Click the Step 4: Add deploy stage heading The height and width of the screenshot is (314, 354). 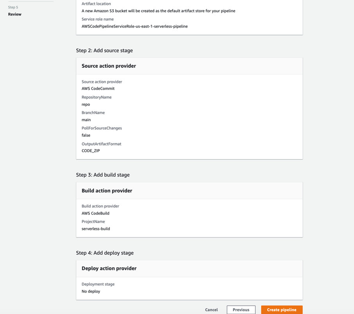point(105,253)
